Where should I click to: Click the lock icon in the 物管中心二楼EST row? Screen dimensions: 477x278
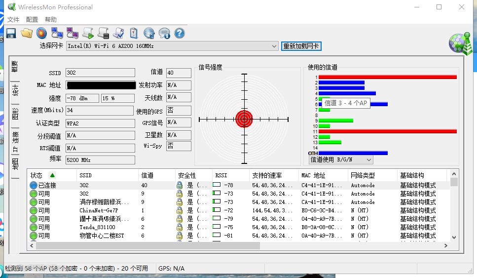click(x=180, y=236)
